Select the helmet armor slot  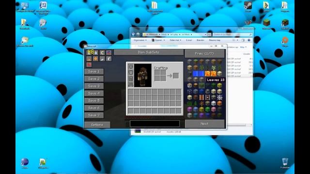coord(131,67)
